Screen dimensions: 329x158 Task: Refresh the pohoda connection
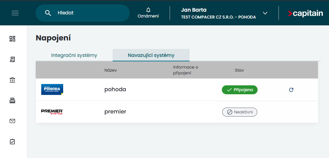click(x=291, y=90)
